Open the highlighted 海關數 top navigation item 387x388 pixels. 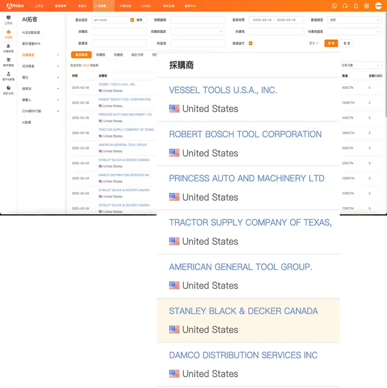click(103, 6)
